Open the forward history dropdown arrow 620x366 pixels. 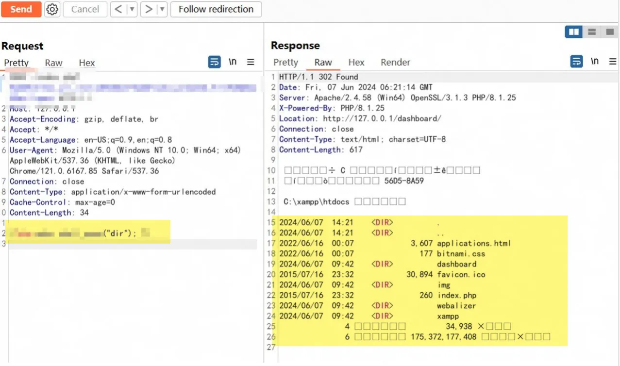pos(163,9)
